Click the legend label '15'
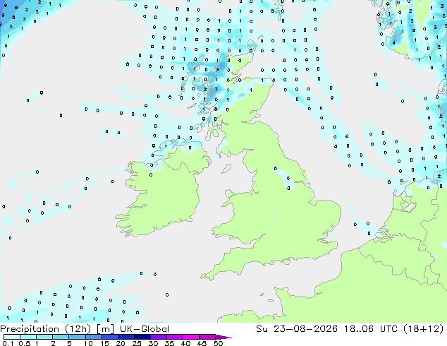 pyautogui.click(x=104, y=343)
